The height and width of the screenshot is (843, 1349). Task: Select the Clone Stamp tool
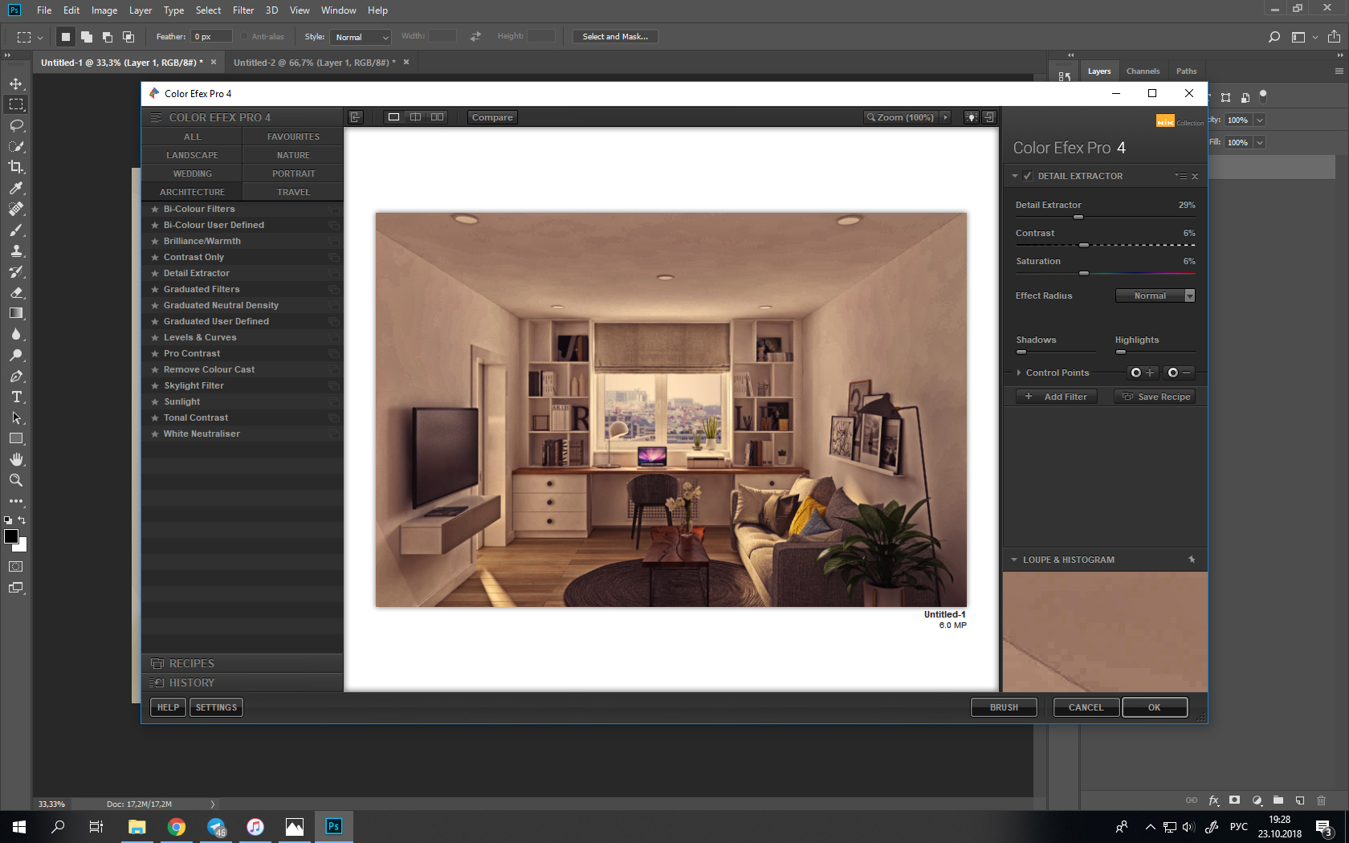(16, 250)
